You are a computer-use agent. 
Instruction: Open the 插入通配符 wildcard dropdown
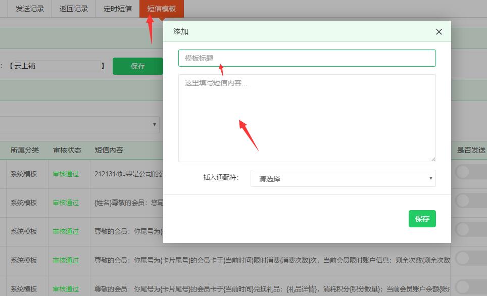point(343,178)
